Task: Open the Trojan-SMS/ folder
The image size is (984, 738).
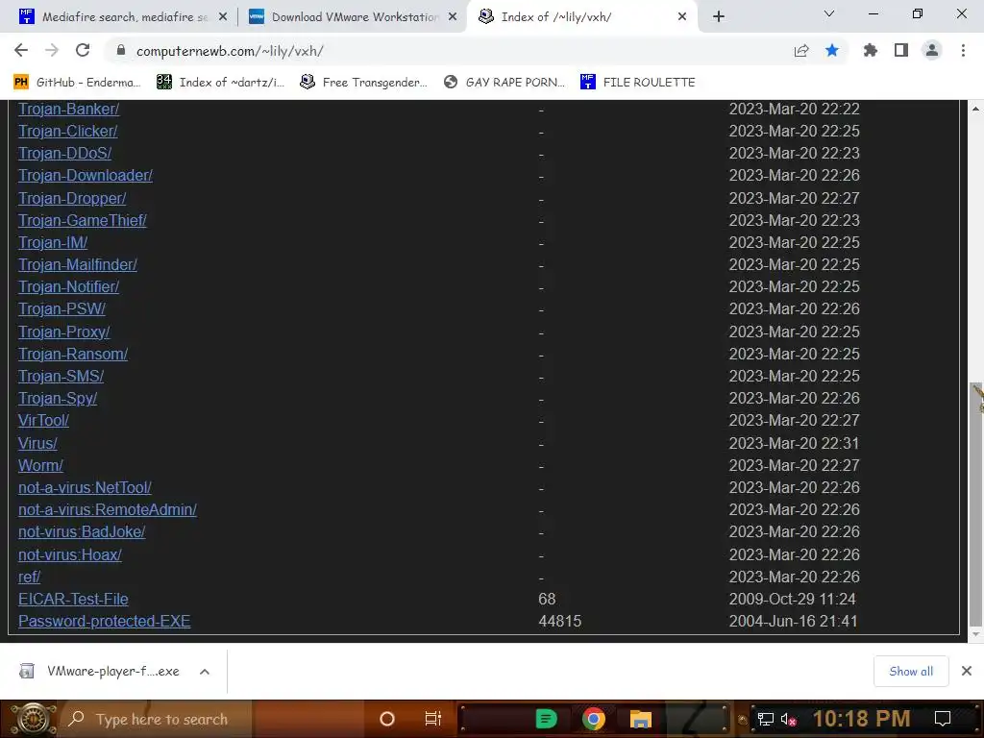Action: (61, 376)
